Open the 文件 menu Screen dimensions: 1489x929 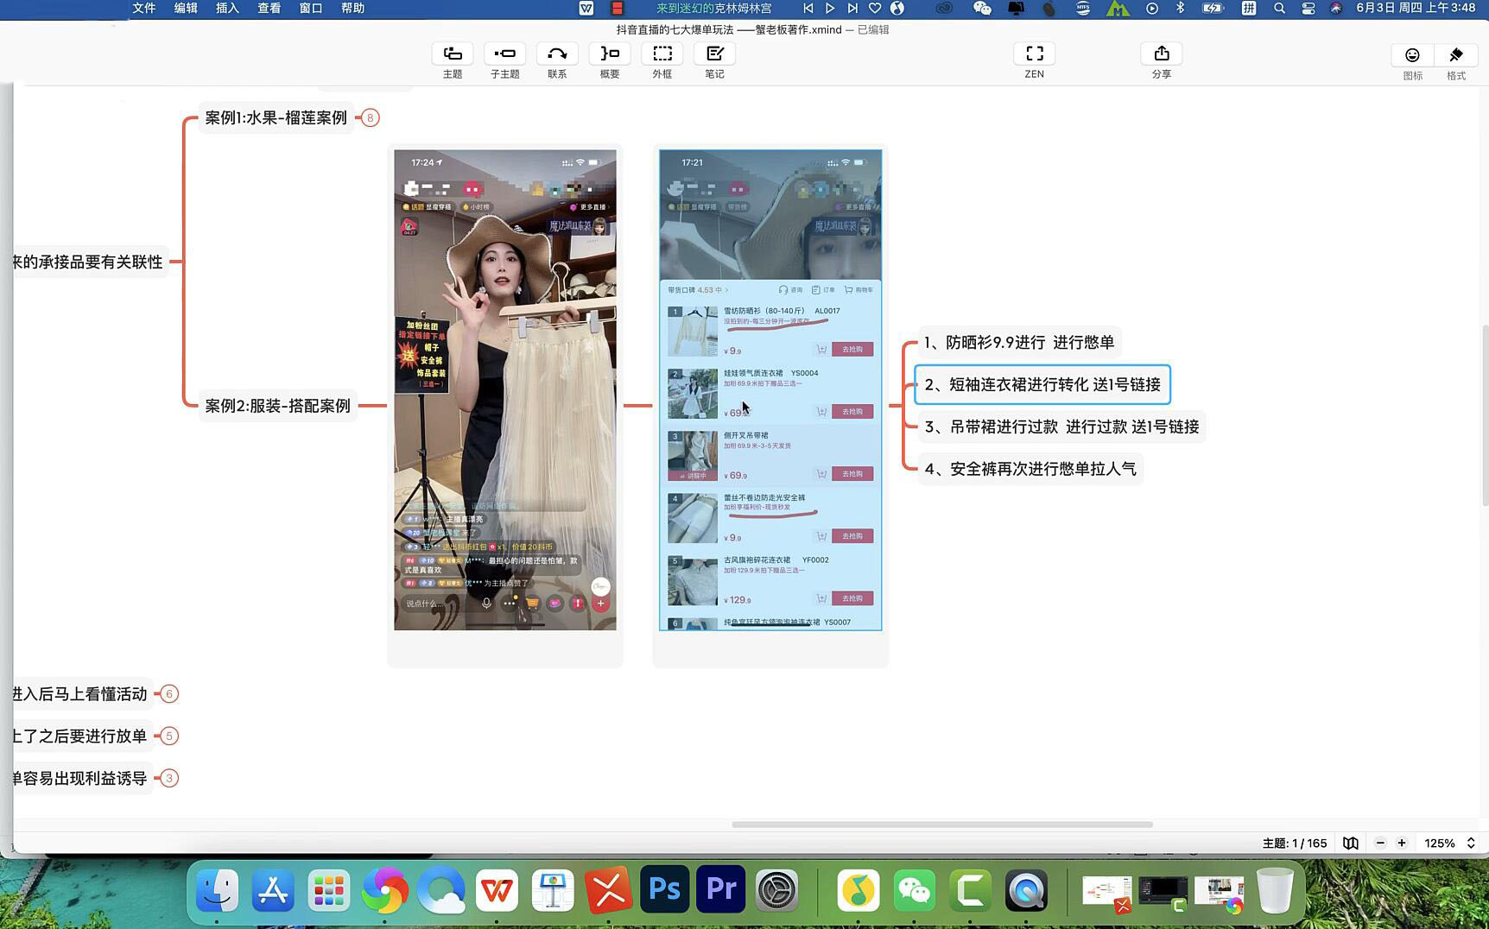(144, 8)
